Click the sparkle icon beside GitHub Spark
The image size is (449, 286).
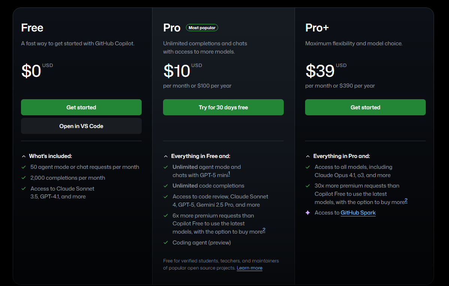point(308,213)
